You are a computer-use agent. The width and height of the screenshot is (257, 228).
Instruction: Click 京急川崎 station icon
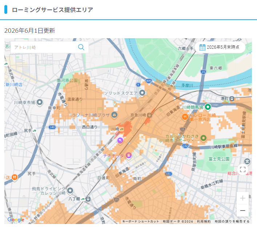tap(149, 115)
